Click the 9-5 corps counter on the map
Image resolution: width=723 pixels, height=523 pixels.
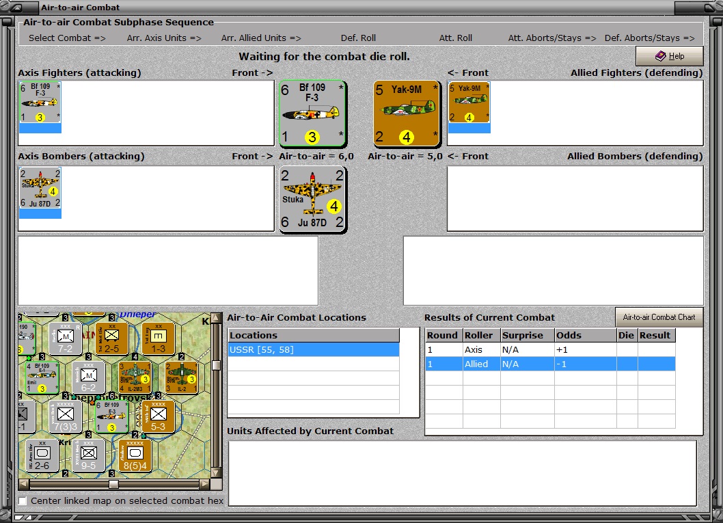pos(89,455)
